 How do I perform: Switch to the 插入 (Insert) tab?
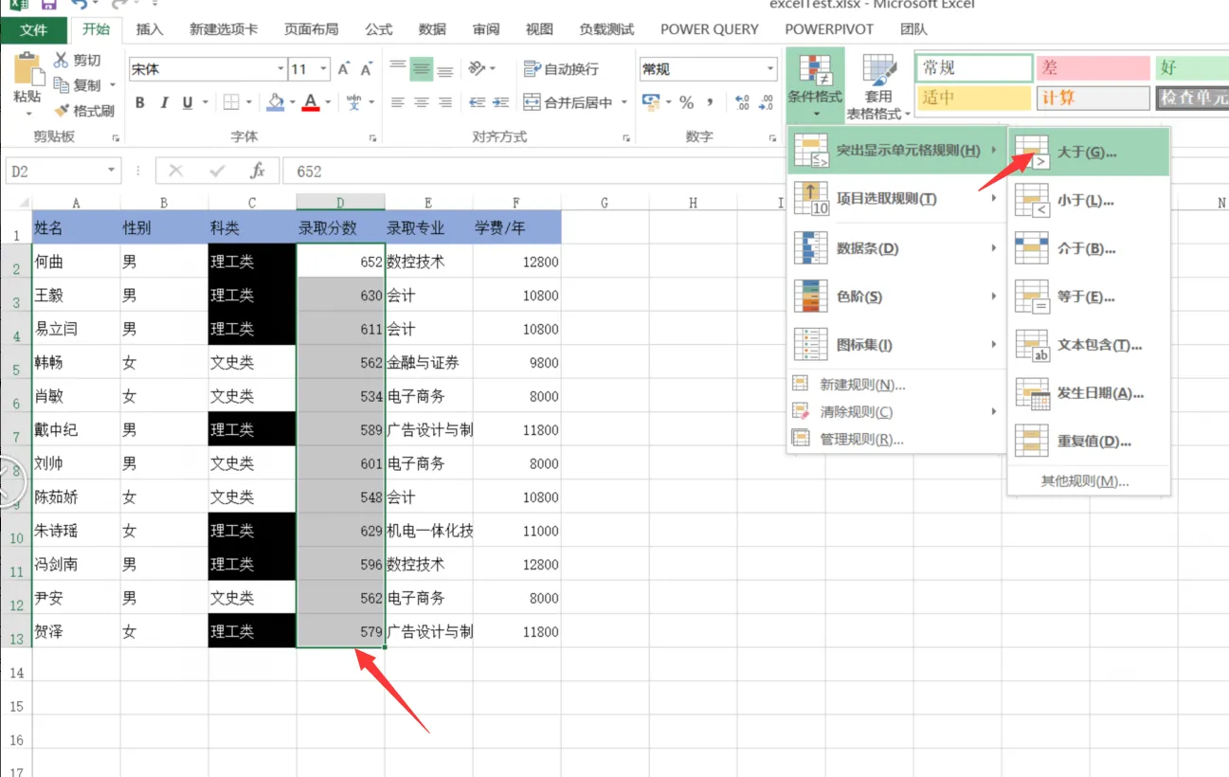[x=150, y=29]
